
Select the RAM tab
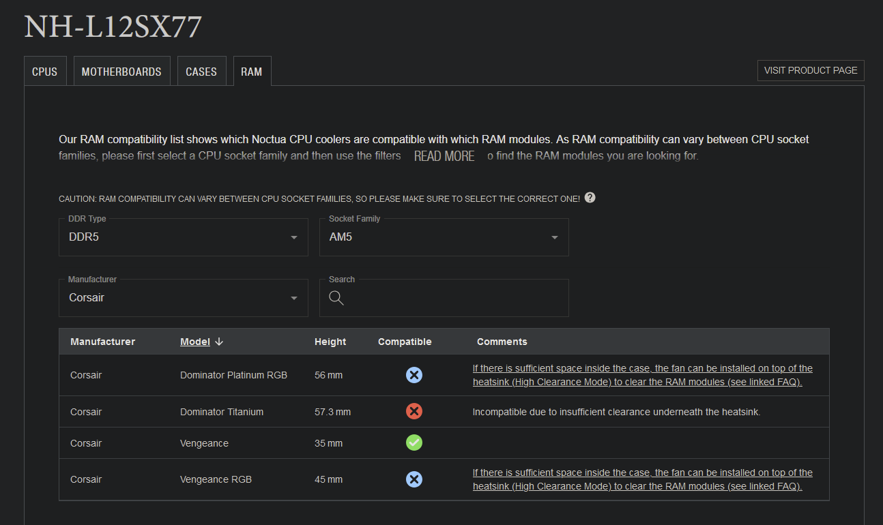coord(252,71)
